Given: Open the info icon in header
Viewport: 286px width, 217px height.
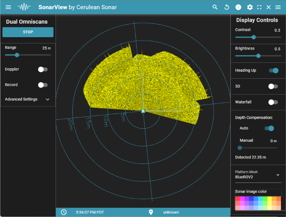Looking at the screenshot, I should pos(238,7).
